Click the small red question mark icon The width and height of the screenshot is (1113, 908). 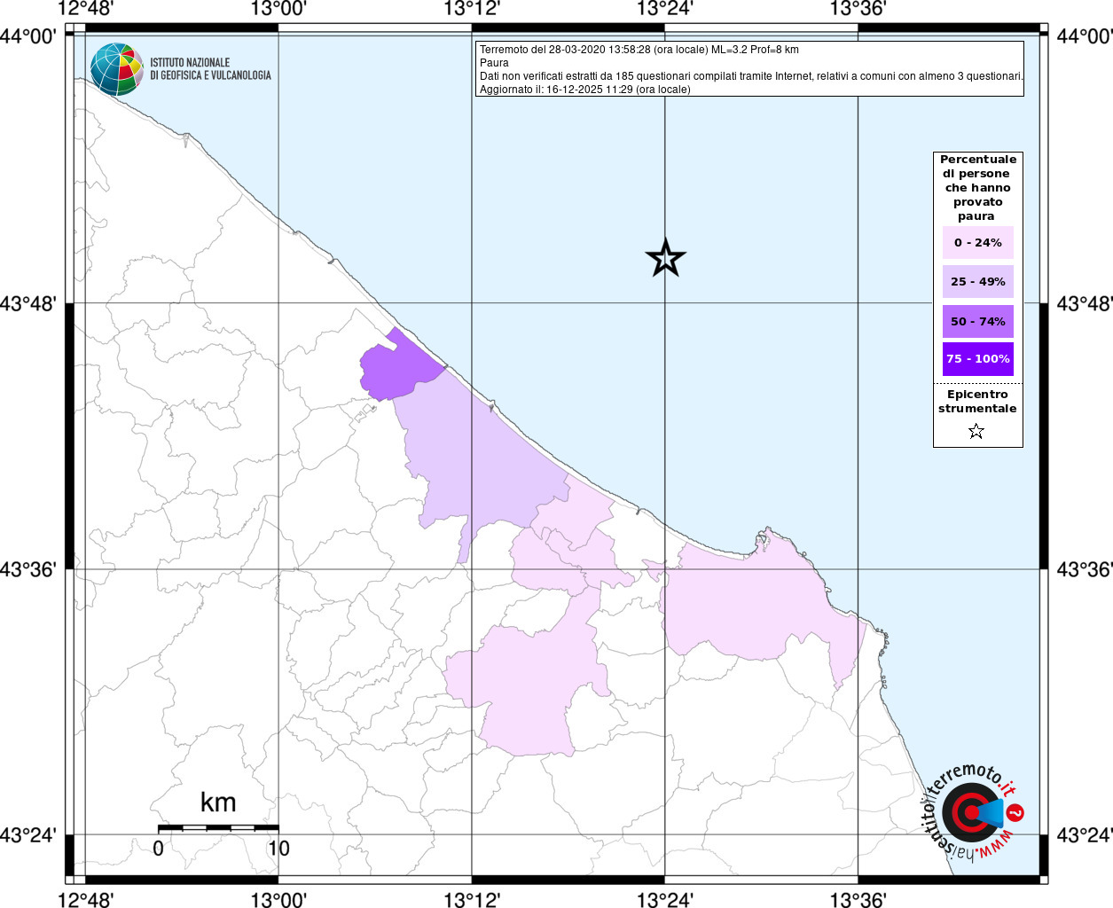(x=1015, y=812)
